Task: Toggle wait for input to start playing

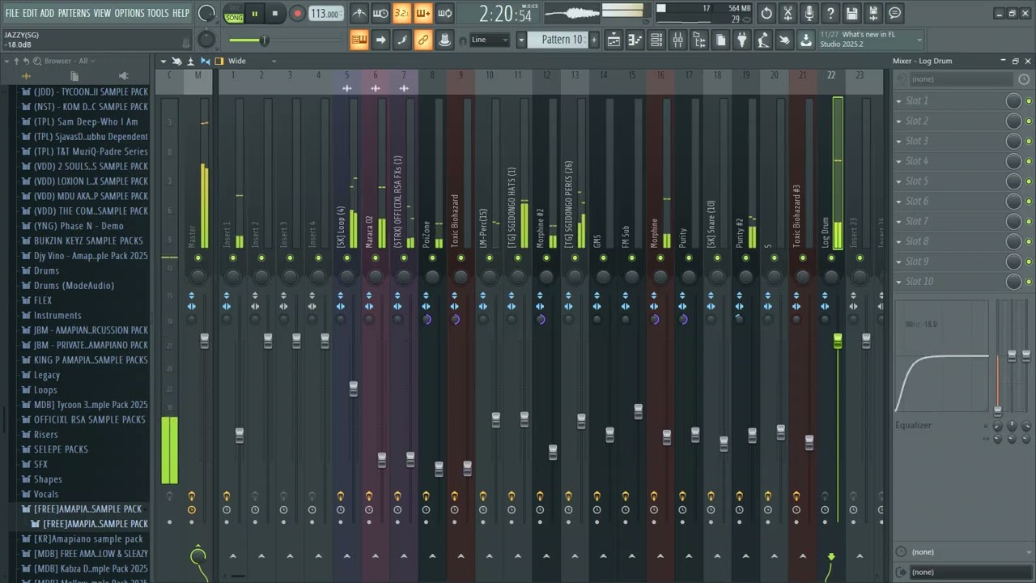Action: [x=380, y=13]
